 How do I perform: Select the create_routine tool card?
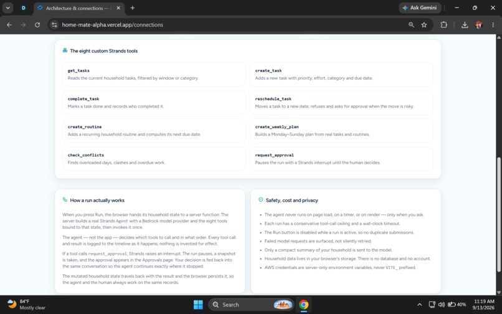[154, 131]
